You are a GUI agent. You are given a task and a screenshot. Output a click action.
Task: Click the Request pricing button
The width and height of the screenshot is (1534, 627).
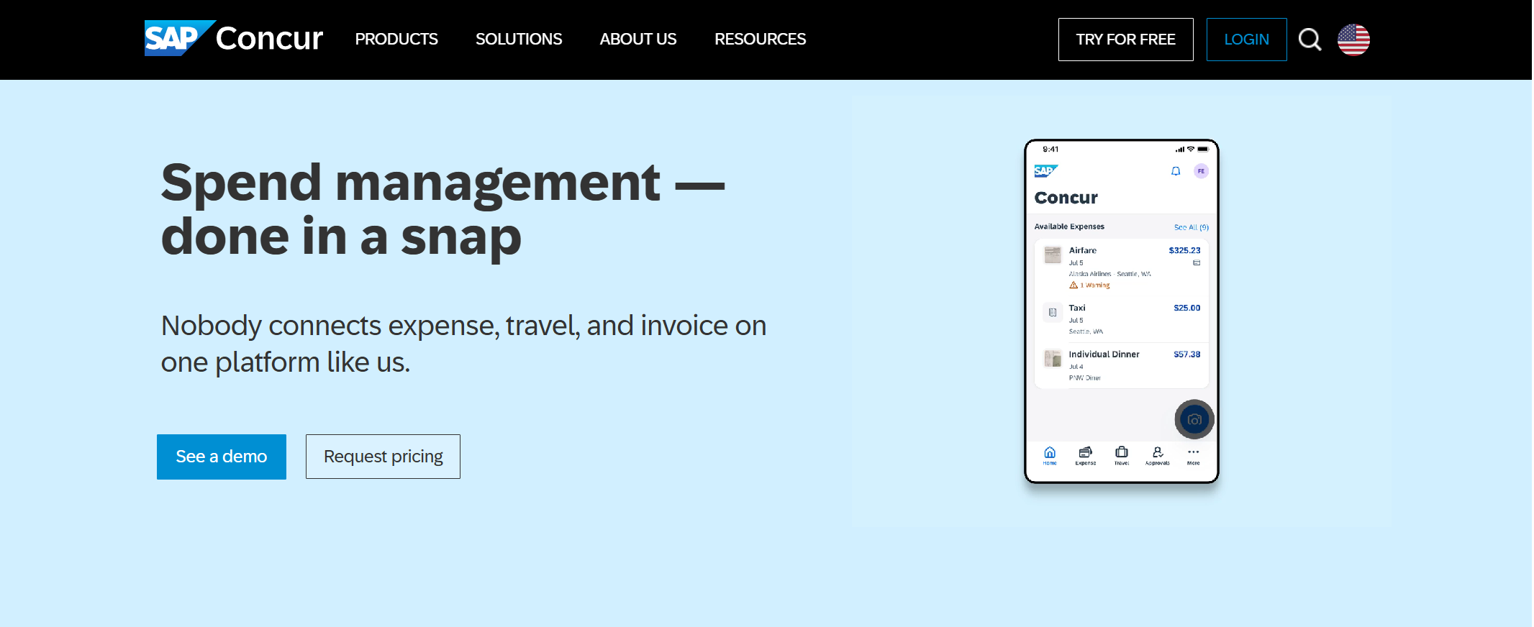(x=383, y=457)
